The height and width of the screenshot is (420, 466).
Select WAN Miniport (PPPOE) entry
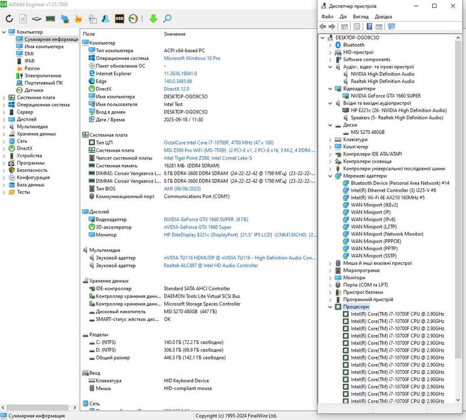tap(376, 241)
